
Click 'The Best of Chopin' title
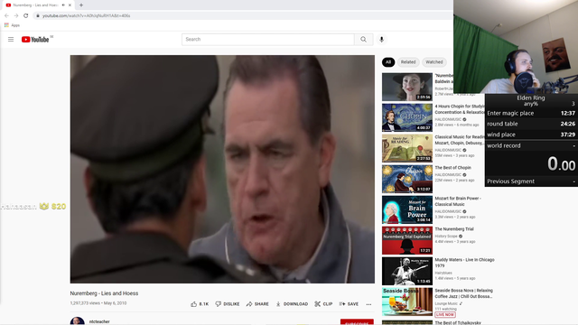[452, 168]
